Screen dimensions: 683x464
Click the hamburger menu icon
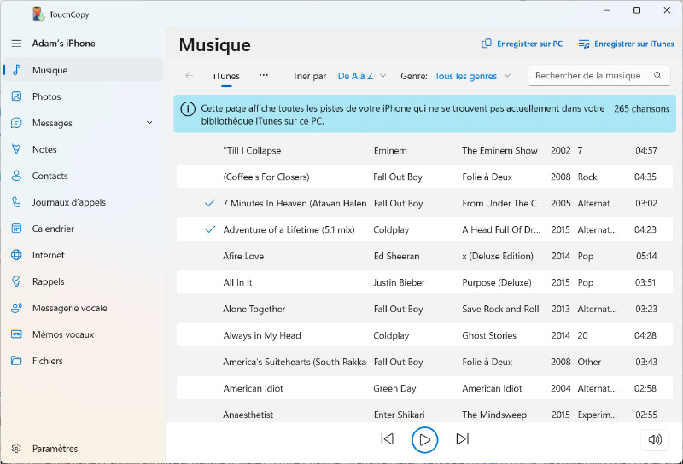(x=16, y=43)
